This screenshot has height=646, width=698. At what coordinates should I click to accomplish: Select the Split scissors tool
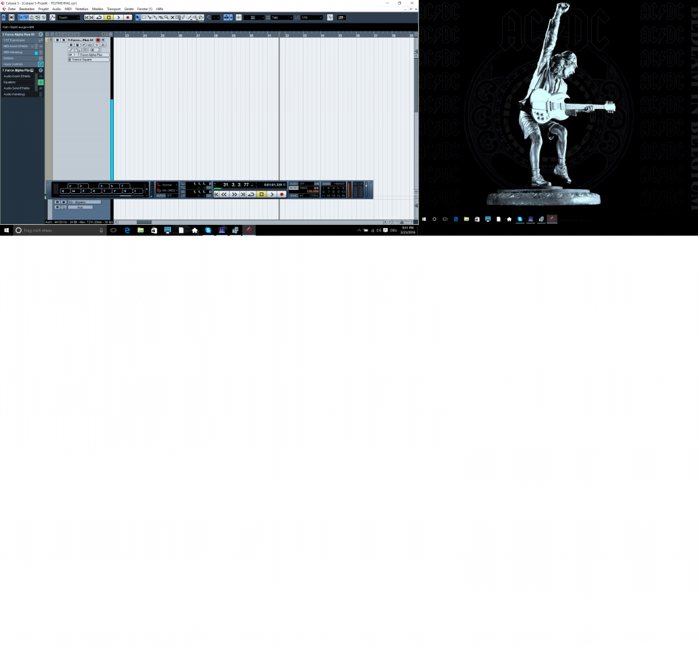(x=149, y=17)
